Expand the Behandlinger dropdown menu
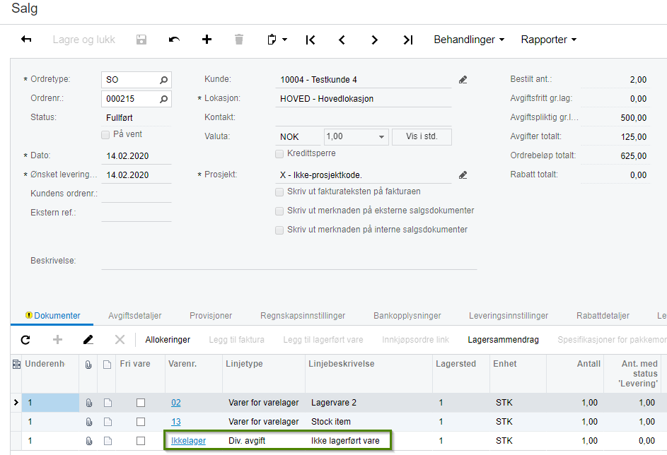Viewport: 667px width, 455px height. 469,40
